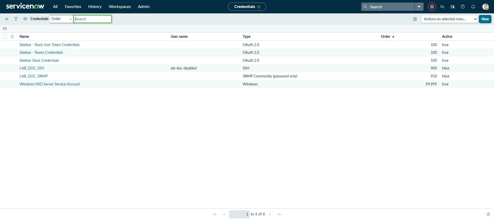
Task: Click the false Active value for LAB_DOC_SNMP
Action: click(x=446, y=76)
